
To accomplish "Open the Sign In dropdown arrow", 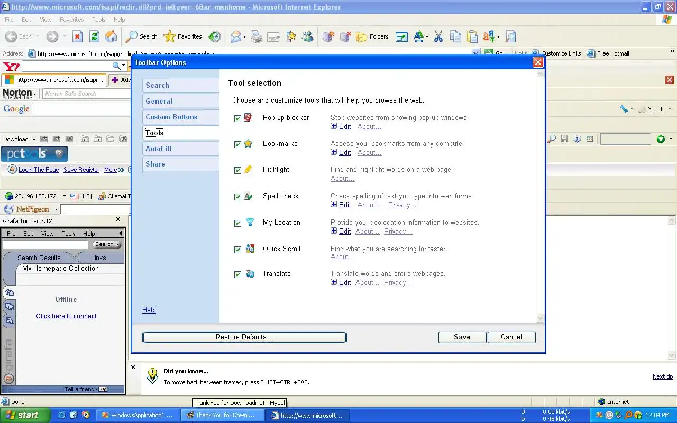I will pos(670,109).
